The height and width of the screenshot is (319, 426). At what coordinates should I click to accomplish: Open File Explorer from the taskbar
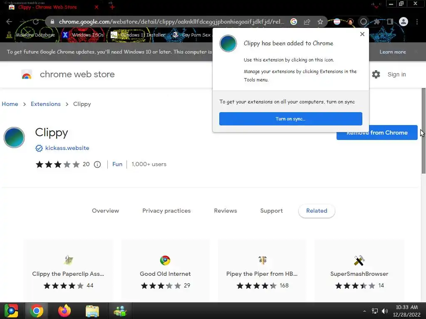92,311
